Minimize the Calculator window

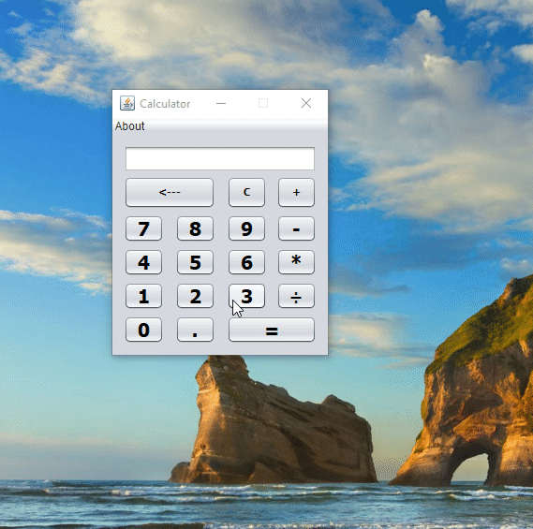click(x=221, y=103)
